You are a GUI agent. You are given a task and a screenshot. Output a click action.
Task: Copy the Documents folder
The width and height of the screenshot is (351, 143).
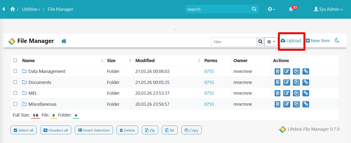pos(296,82)
